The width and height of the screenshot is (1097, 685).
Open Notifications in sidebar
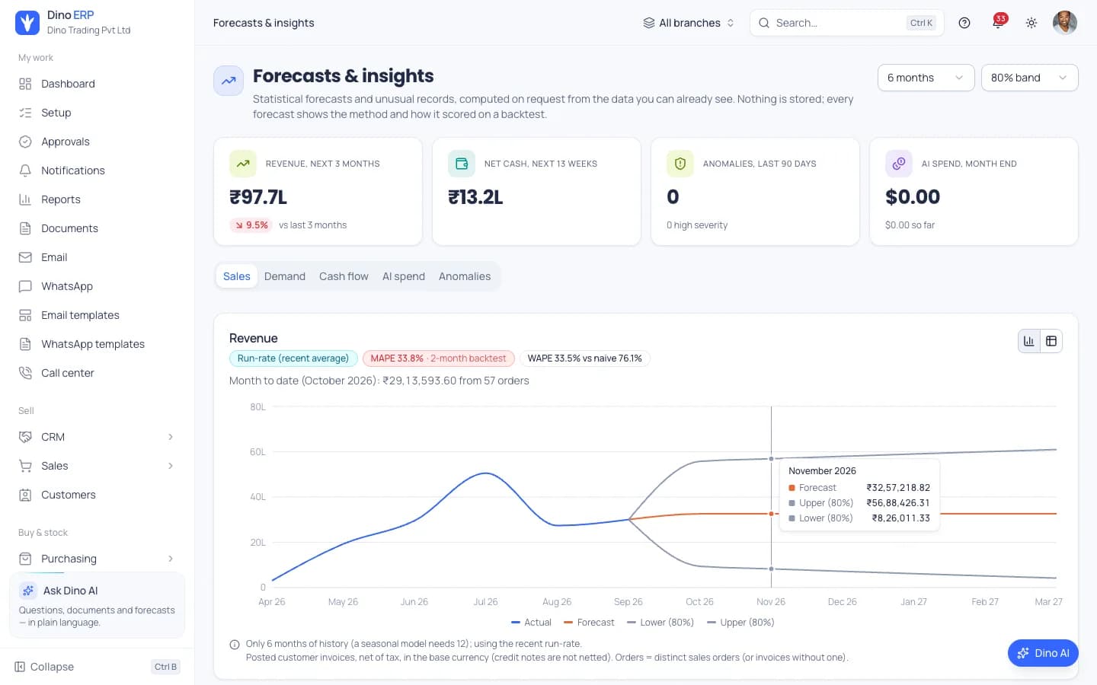pos(97,170)
